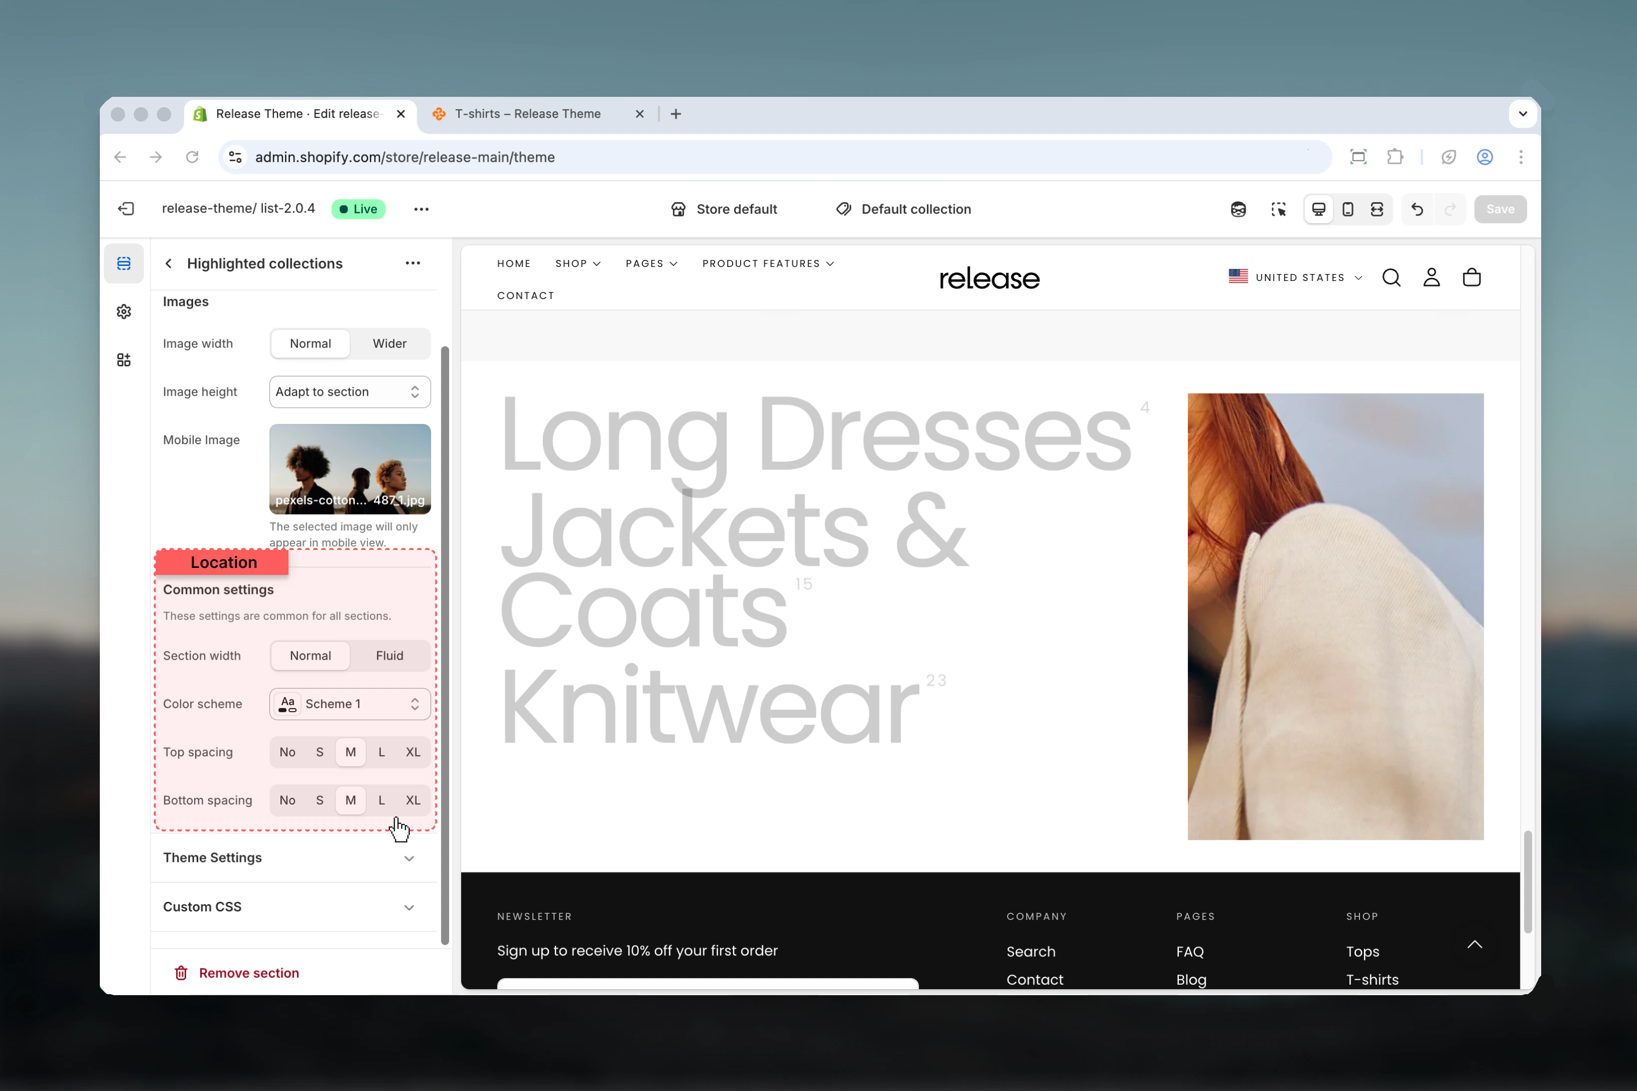Open the SHOP menu dropdown in the preview
1637x1091 pixels.
[577, 264]
